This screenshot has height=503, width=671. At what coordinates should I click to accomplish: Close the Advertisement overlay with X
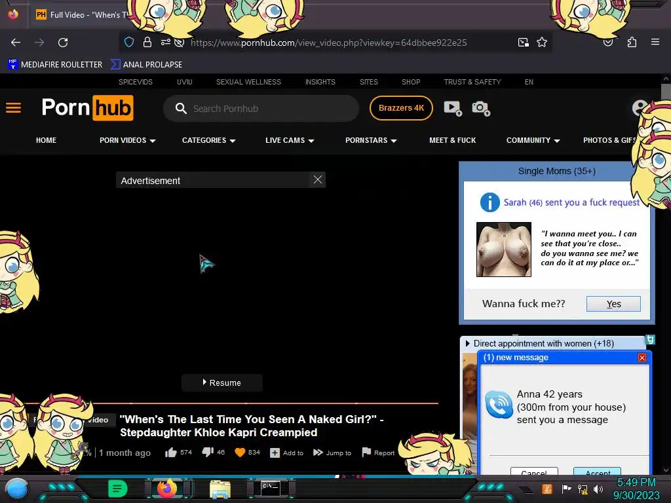coord(318,179)
